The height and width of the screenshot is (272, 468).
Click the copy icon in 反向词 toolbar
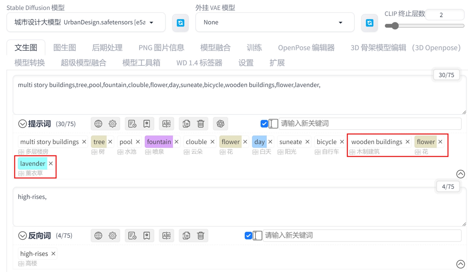click(186, 236)
